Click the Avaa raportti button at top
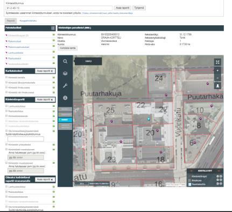 pyautogui.click(x=123, y=8)
